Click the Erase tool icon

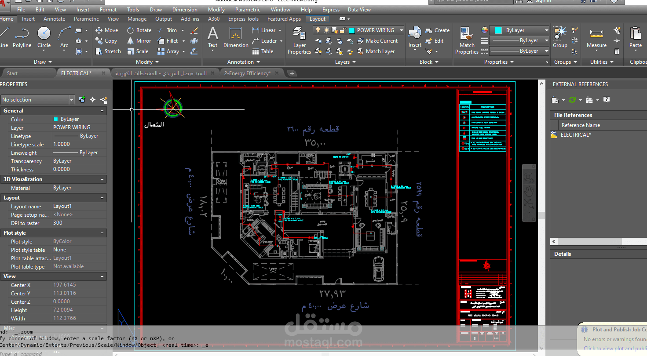[194, 30]
